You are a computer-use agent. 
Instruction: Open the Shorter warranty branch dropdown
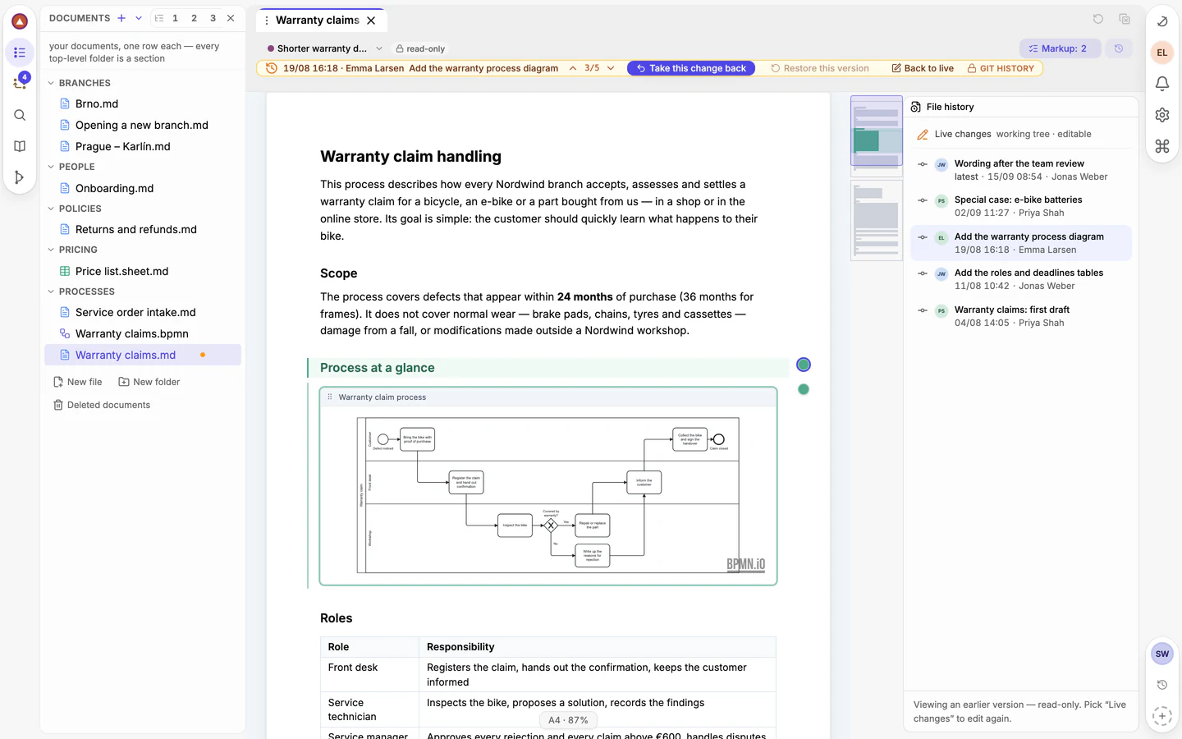[325, 48]
